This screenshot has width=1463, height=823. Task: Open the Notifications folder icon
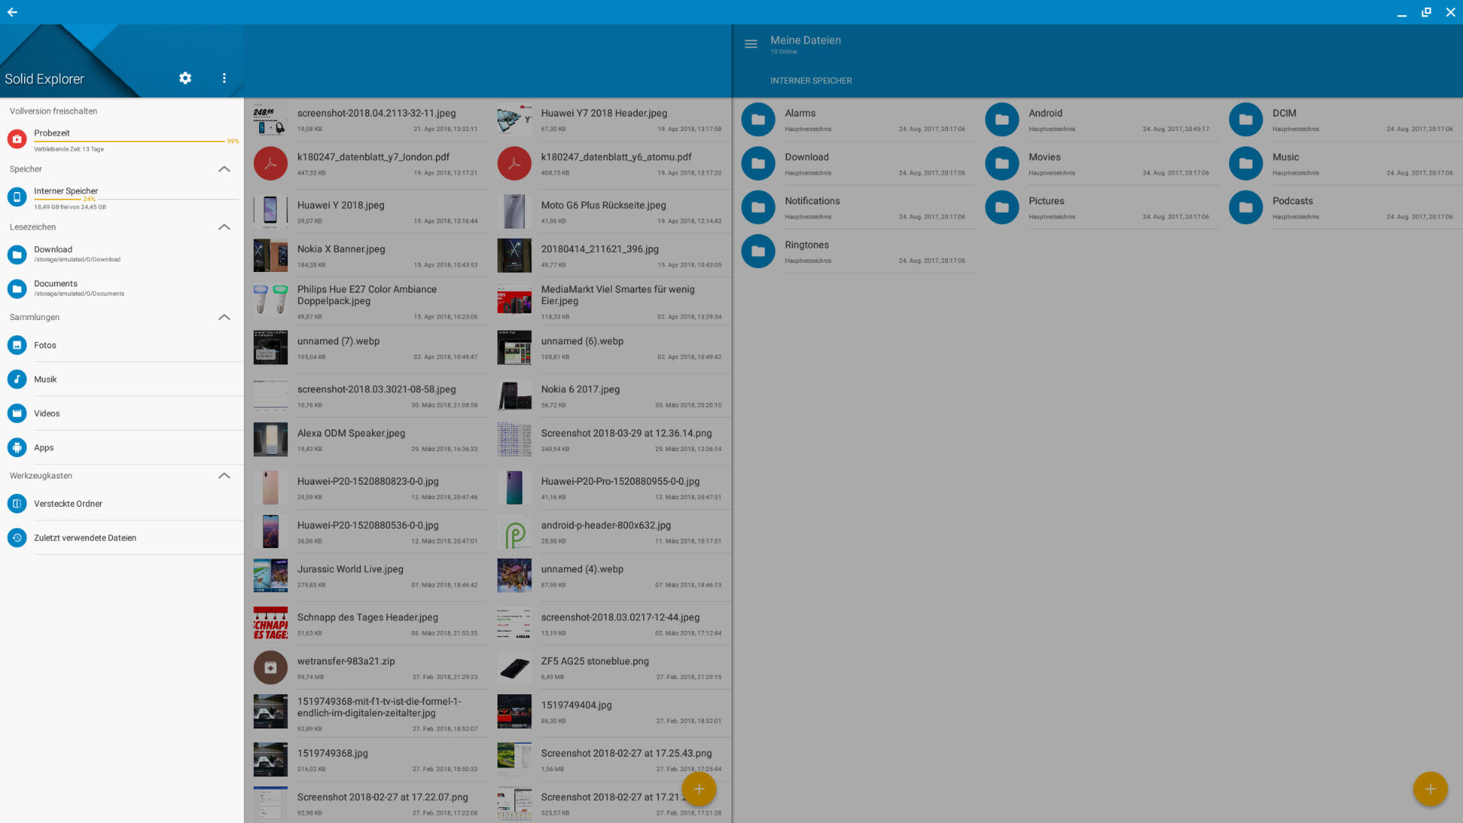(x=758, y=207)
